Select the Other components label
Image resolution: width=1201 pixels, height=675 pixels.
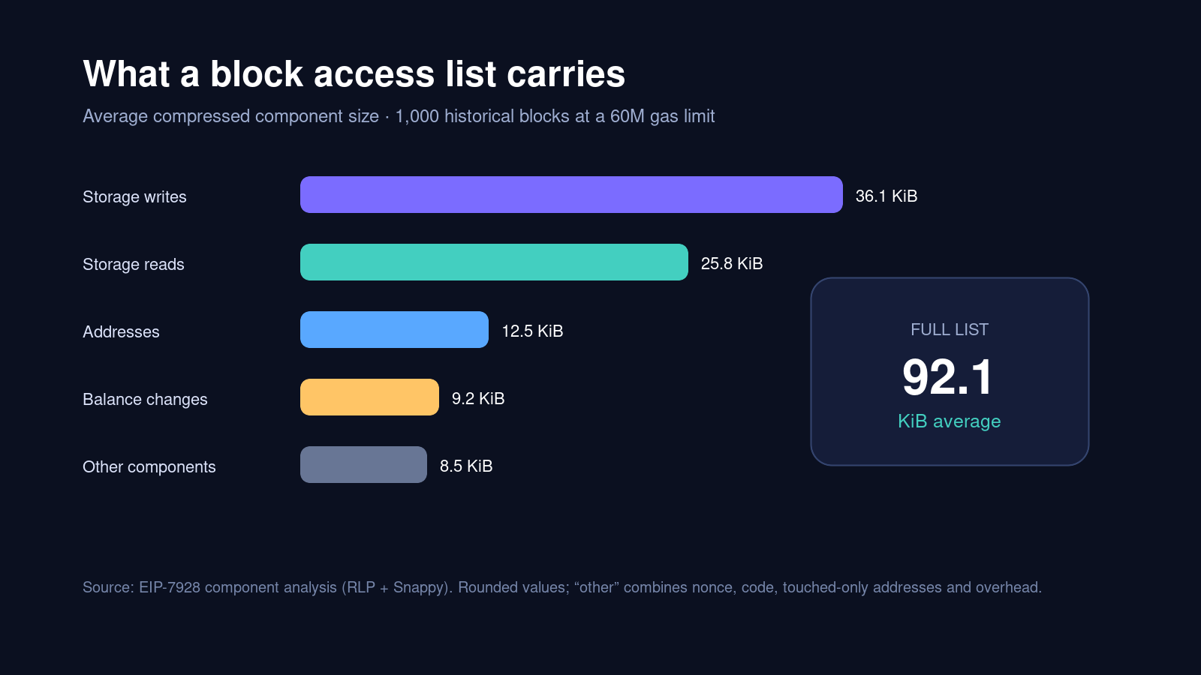point(149,467)
